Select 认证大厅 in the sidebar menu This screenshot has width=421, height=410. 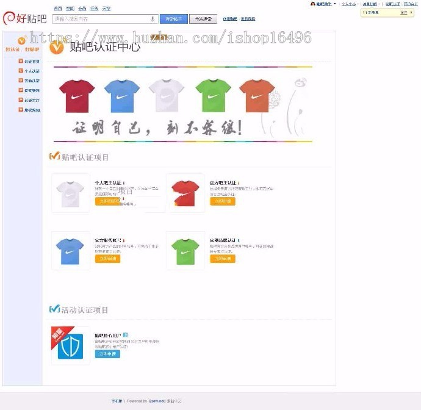32,100
